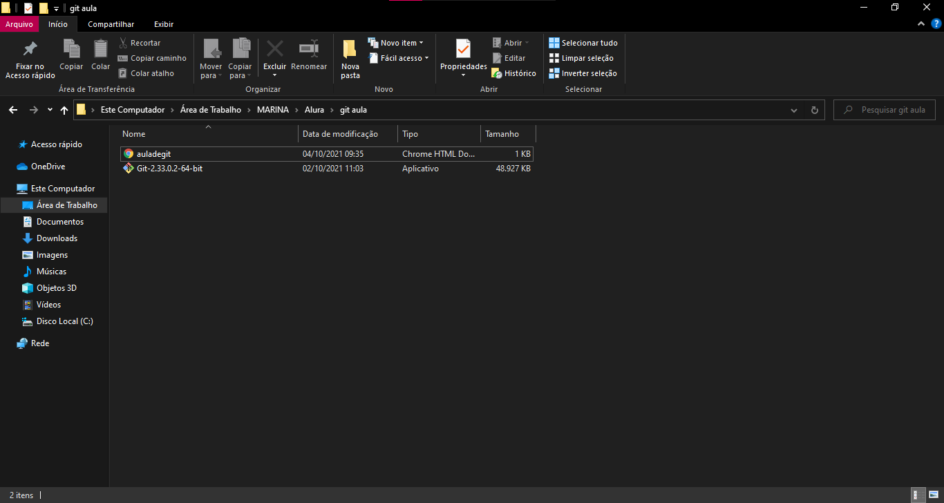This screenshot has height=503, width=944.
Task: Switch to large icons view layout
Action: tap(933, 495)
